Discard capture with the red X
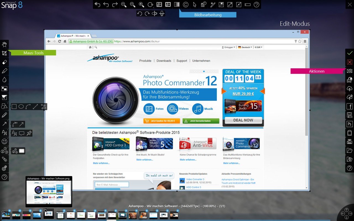 pyautogui.click(x=350, y=62)
